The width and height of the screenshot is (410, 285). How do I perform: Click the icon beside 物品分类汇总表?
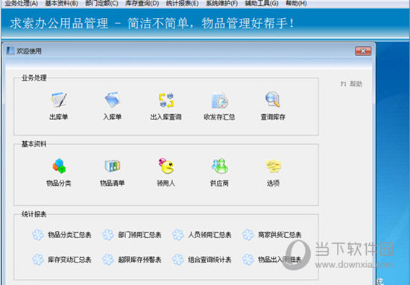[x=38, y=235]
